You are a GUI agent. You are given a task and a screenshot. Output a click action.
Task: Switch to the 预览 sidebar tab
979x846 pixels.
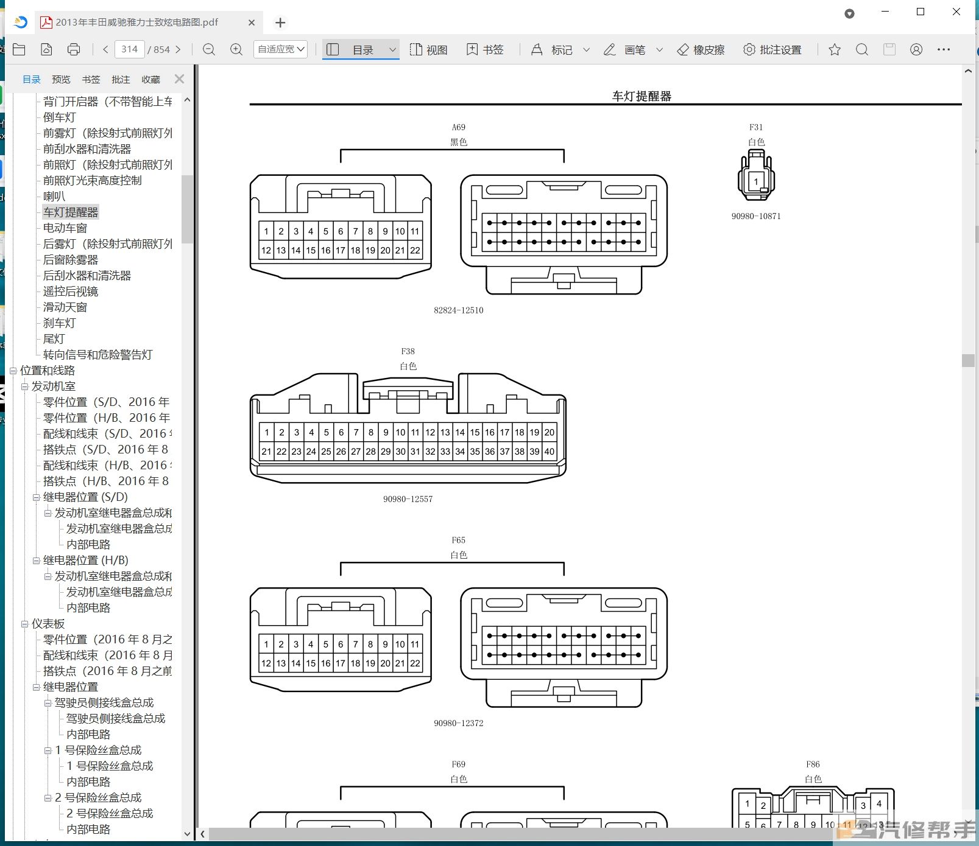61,79
